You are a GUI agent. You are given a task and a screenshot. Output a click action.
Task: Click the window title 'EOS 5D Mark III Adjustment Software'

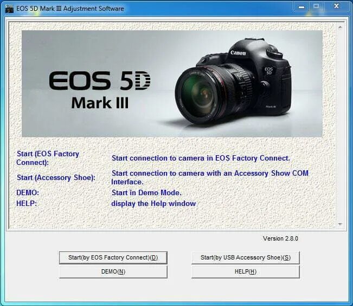point(70,9)
